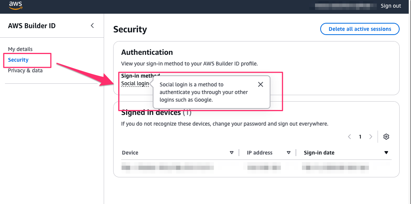
Task: Sort by Device column arrow
Action: click(x=232, y=153)
